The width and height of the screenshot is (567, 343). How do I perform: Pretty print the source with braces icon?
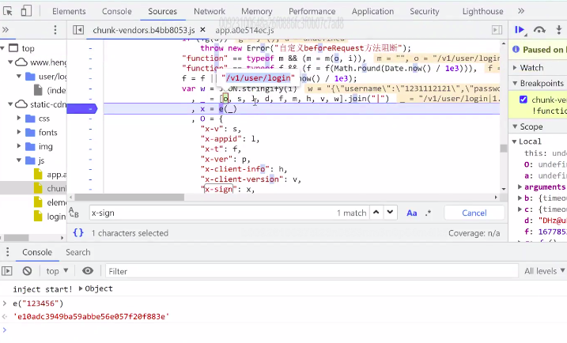(x=78, y=233)
